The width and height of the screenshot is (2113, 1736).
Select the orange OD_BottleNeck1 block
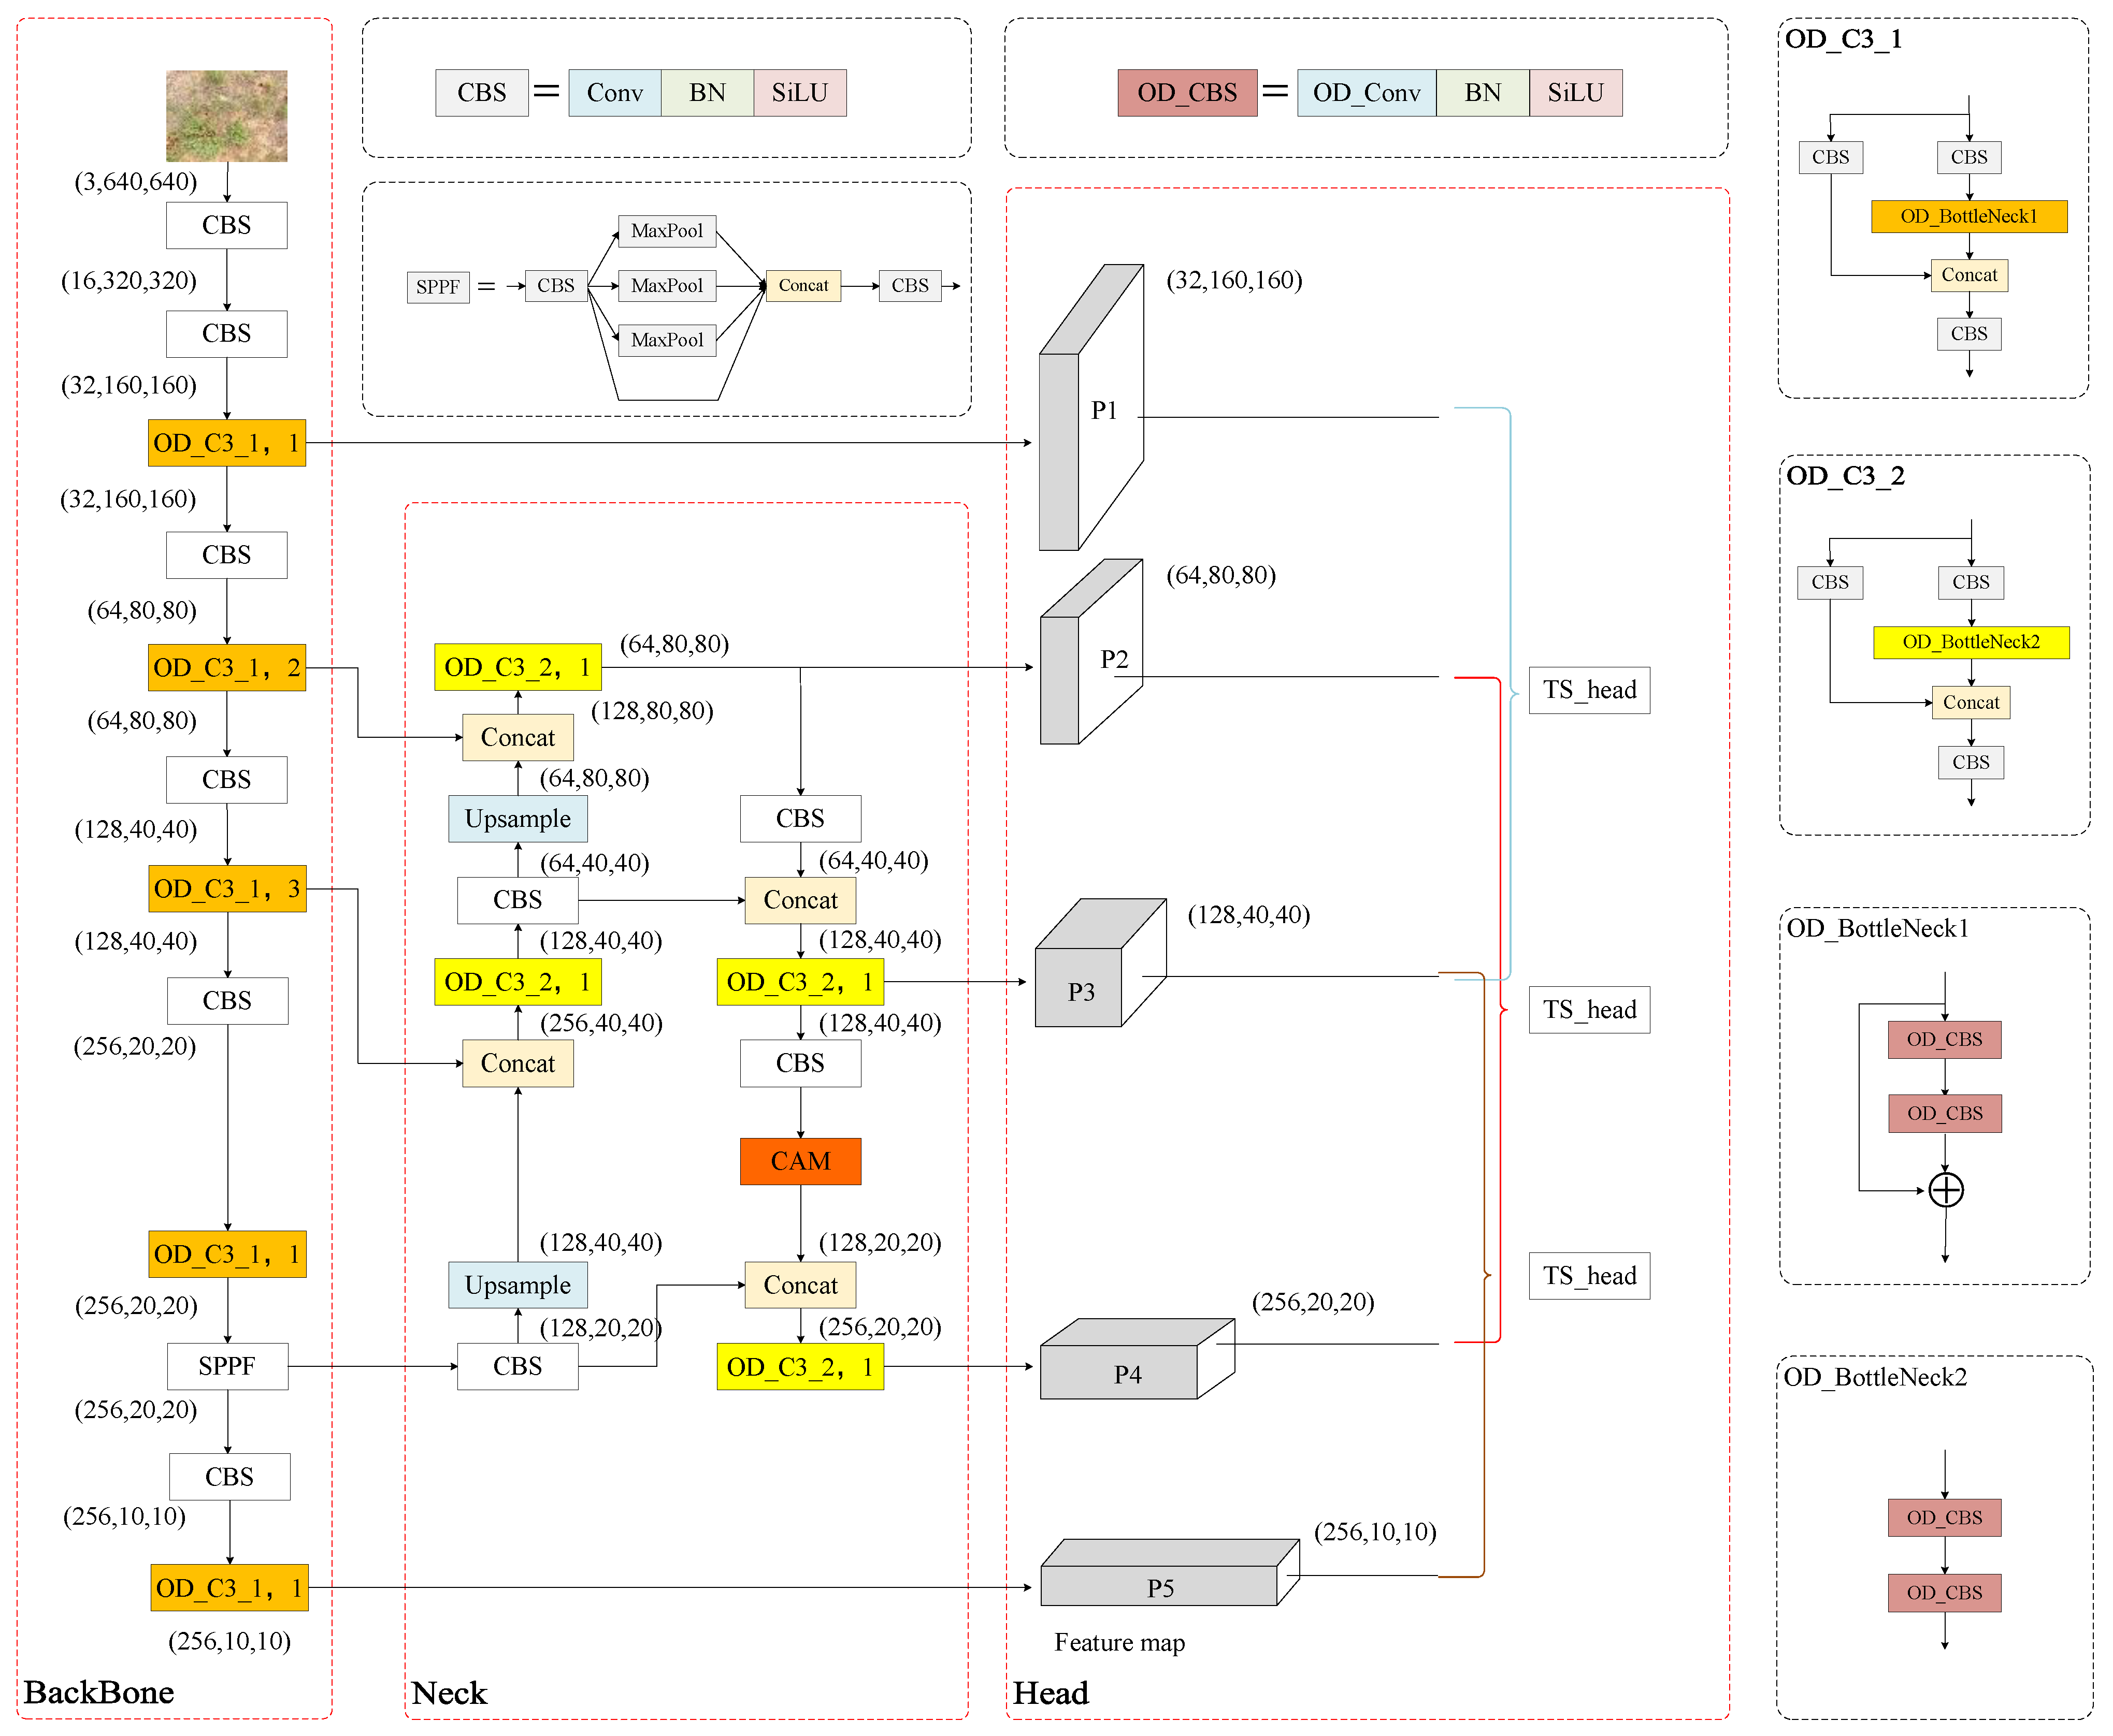(1968, 216)
